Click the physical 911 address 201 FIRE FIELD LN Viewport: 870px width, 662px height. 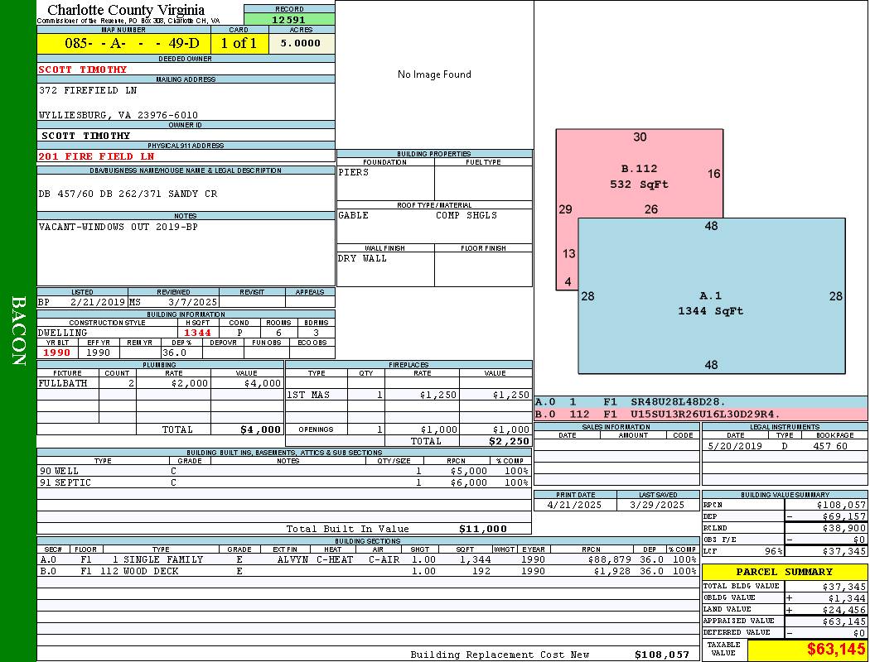click(96, 156)
